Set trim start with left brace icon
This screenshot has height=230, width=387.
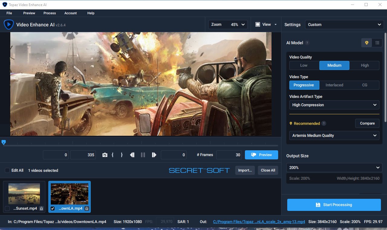[x=112, y=155]
